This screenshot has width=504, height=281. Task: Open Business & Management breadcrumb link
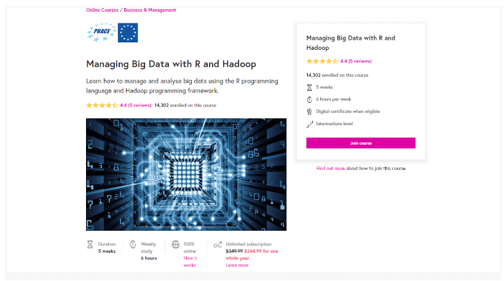pyautogui.click(x=150, y=10)
